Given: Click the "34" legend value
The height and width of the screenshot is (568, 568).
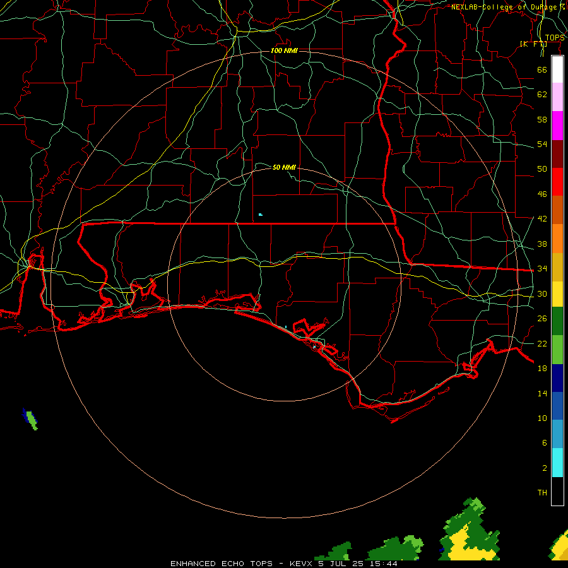Looking at the screenshot, I should (542, 268).
